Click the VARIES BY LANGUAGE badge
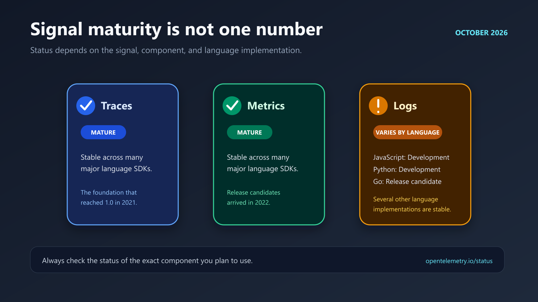Viewport: 538px width, 302px height. (408, 132)
